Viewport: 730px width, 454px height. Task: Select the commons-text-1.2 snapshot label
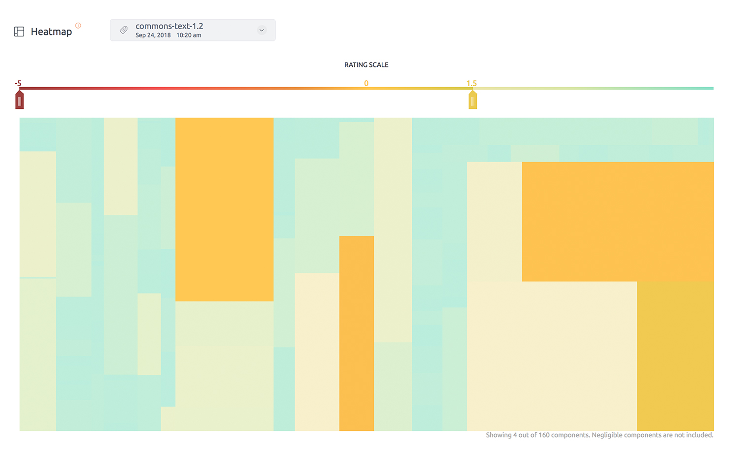169,26
